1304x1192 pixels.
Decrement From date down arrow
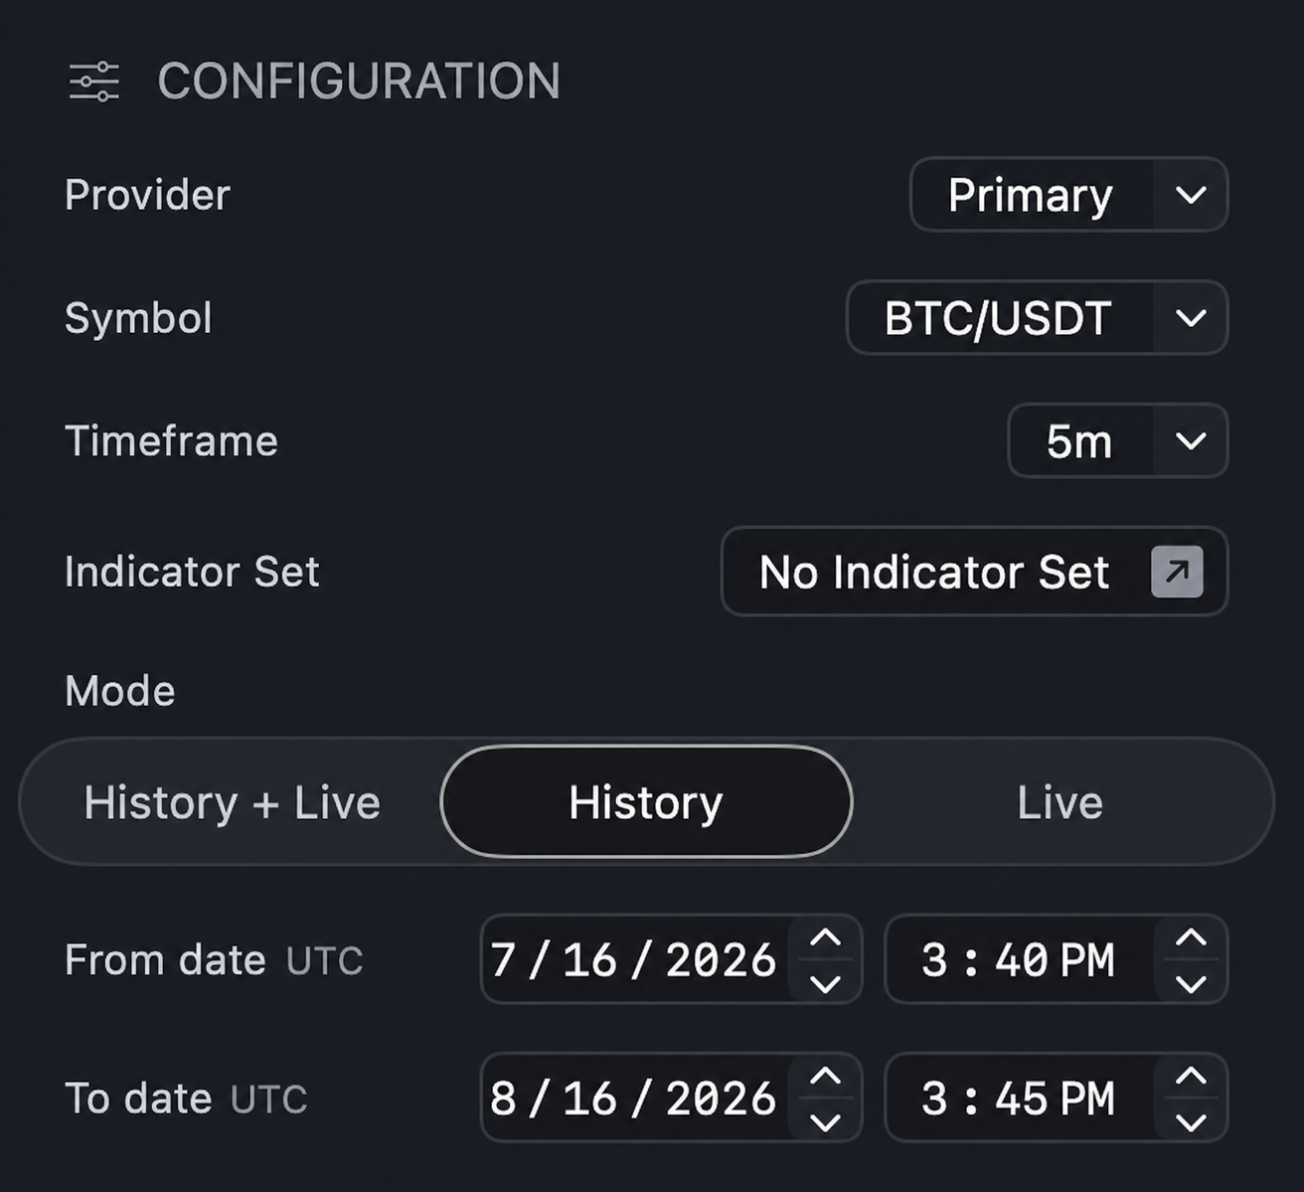[x=825, y=983]
